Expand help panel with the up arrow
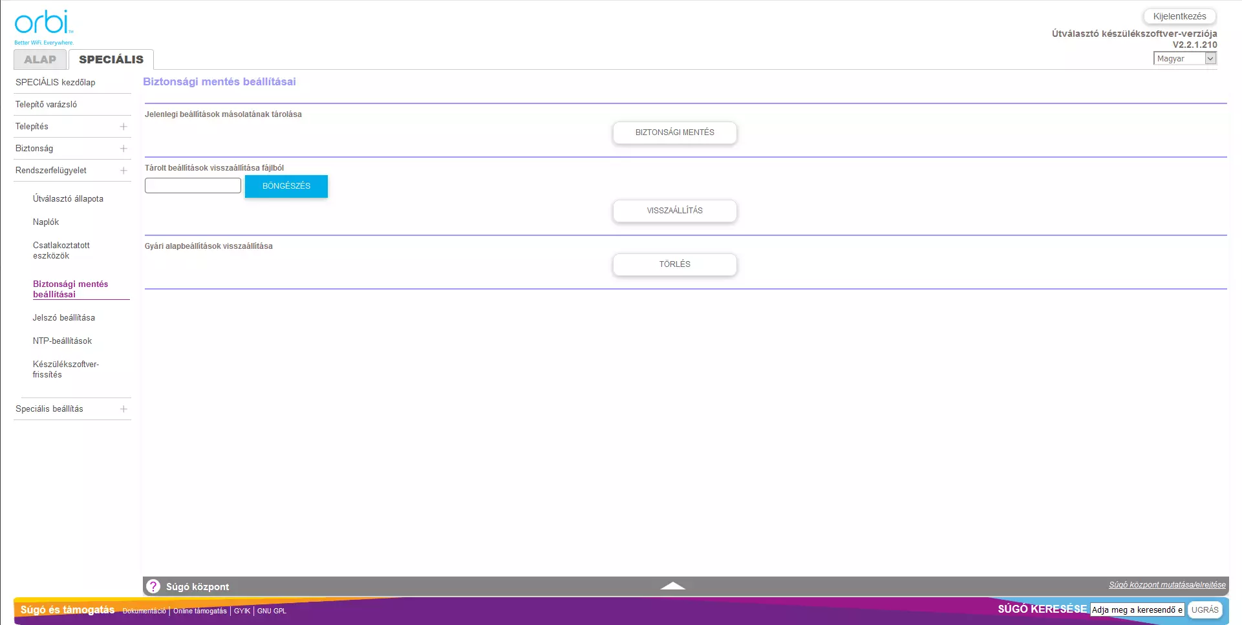 click(672, 586)
